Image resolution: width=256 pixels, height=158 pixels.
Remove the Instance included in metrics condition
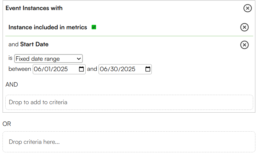coord(244,27)
